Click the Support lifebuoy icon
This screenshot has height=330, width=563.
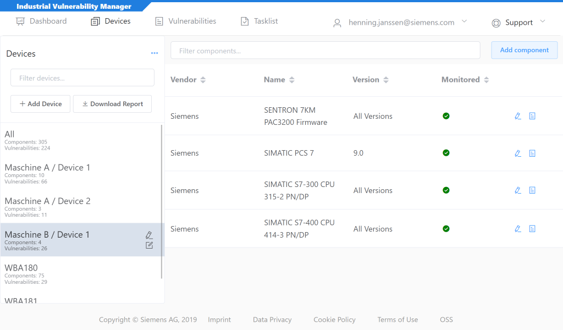(x=496, y=23)
